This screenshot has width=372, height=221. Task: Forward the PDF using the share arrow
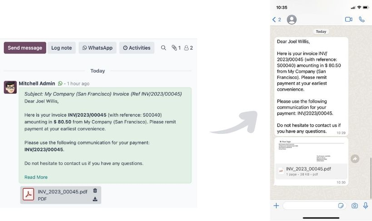355,159
